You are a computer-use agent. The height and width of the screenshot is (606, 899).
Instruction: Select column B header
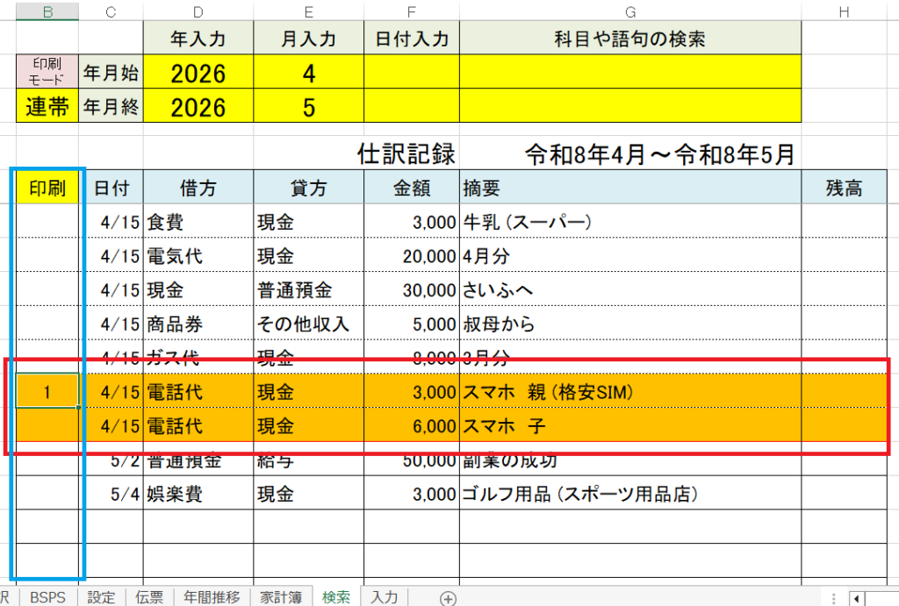click(47, 11)
